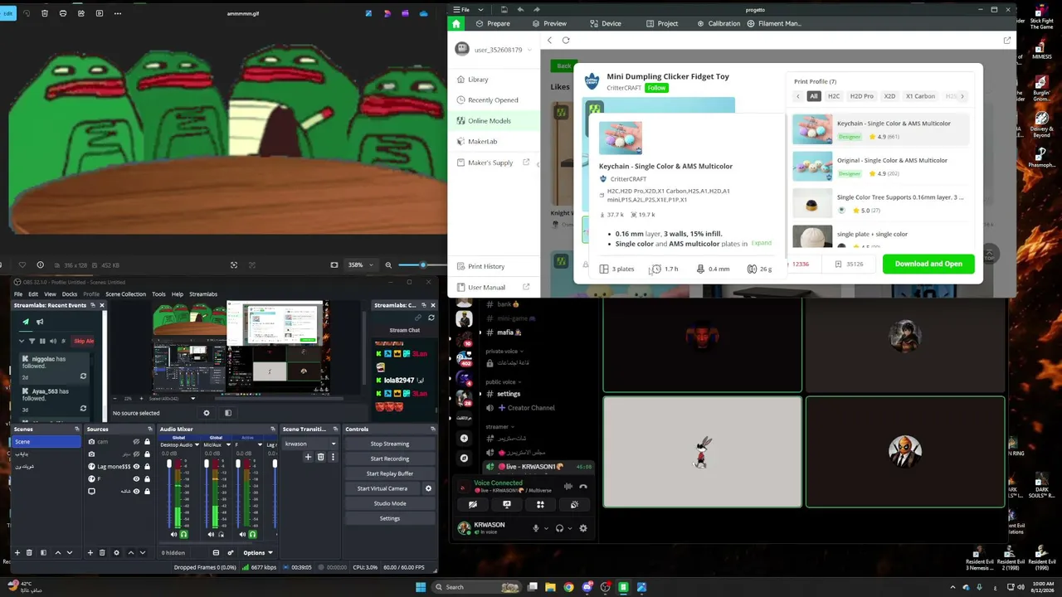Redo in Bambu Studio title bar
Image resolution: width=1062 pixels, height=597 pixels.
(x=537, y=9)
